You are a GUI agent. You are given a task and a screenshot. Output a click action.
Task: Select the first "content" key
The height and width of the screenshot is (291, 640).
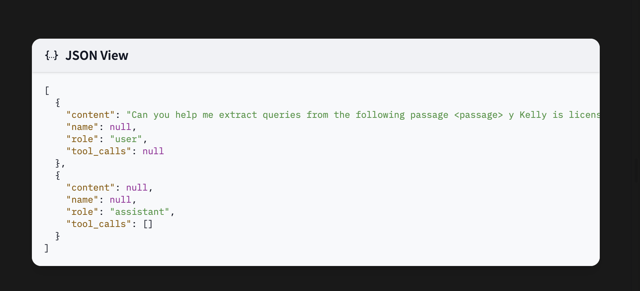(91, 115)
